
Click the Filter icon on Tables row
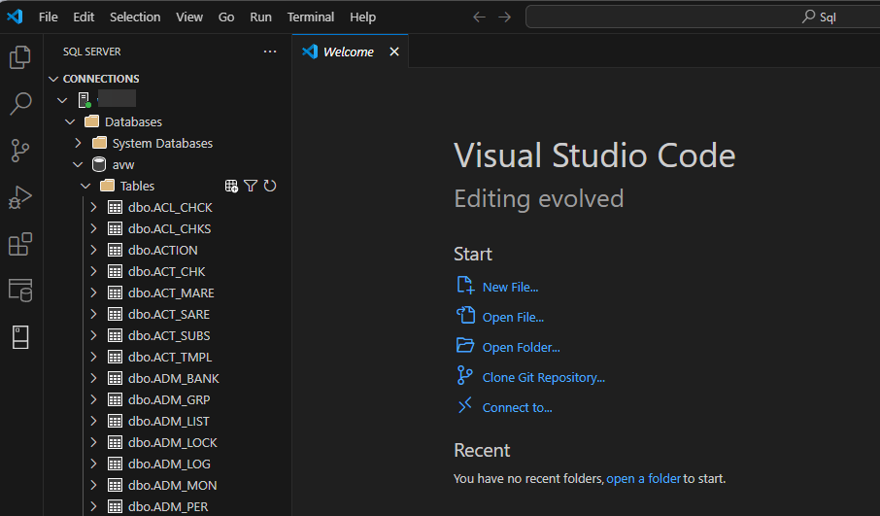click(x=251, y=186)
